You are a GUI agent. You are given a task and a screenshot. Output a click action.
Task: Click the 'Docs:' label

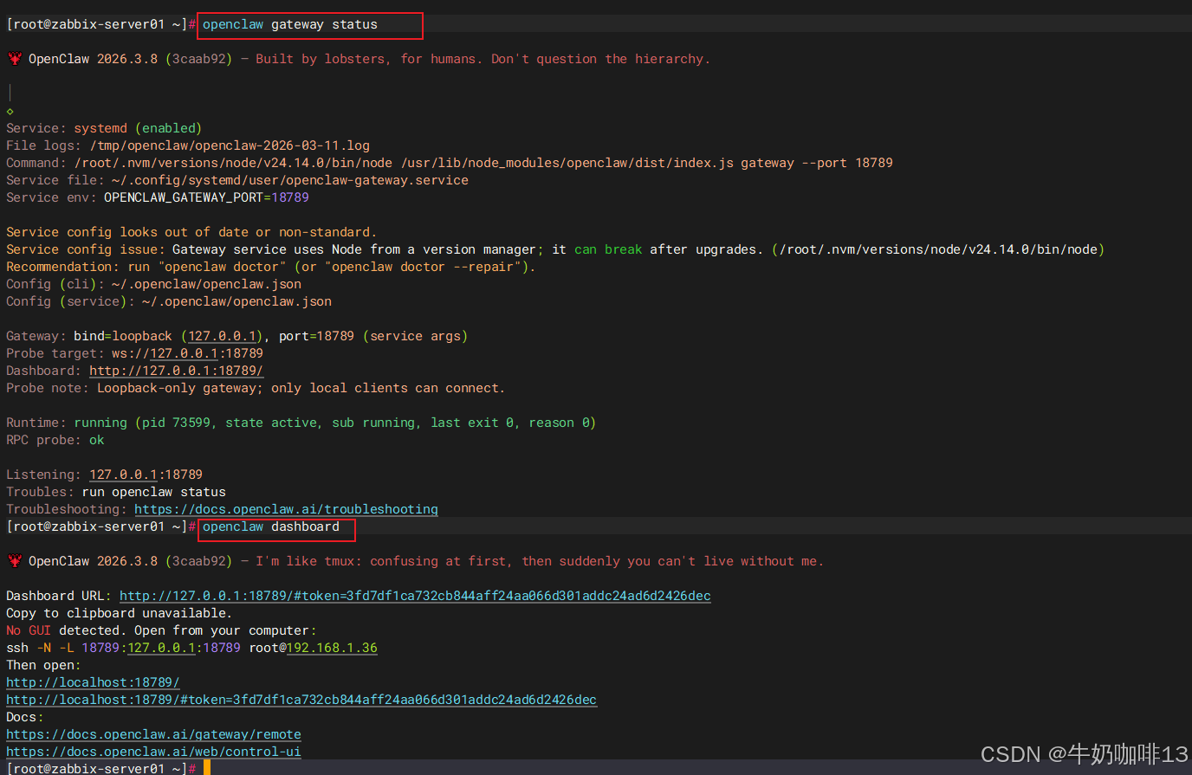(x=25, y=717)
